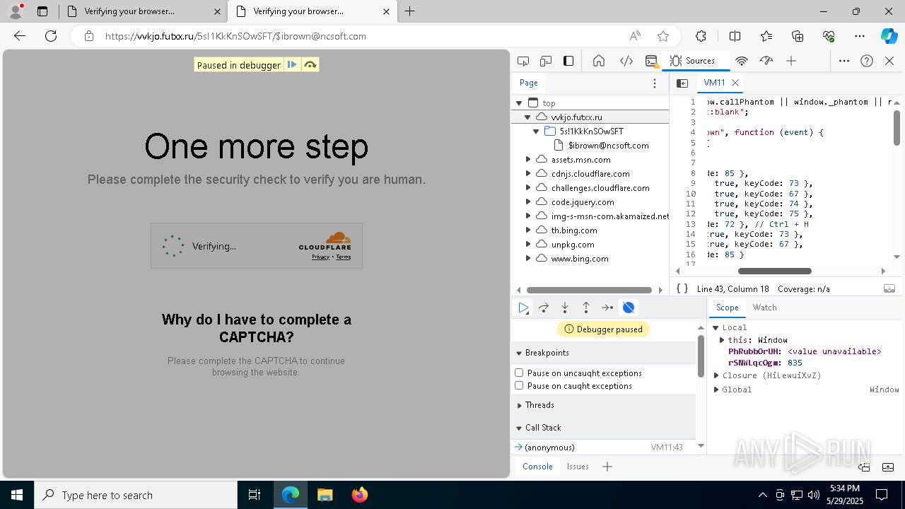Open the Issues drawer tab
The image size is (905, 509).
pyautogui.click(x=578, y=467)
